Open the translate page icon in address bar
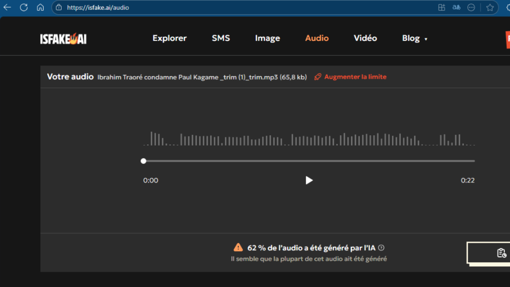This screenshot has width=510, height=287. coord(457,8)
